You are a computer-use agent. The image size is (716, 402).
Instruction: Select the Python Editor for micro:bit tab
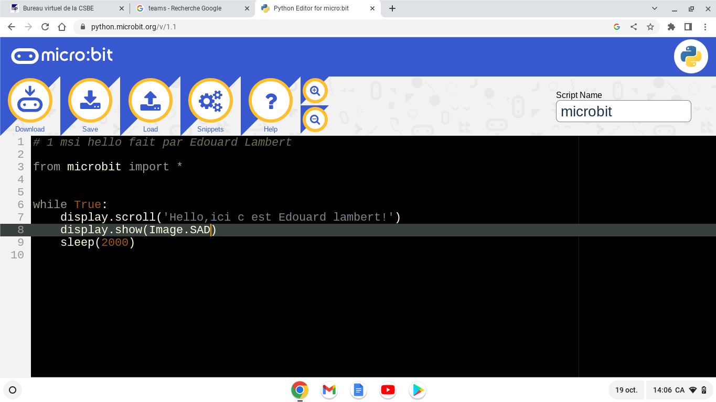[317, 8]
